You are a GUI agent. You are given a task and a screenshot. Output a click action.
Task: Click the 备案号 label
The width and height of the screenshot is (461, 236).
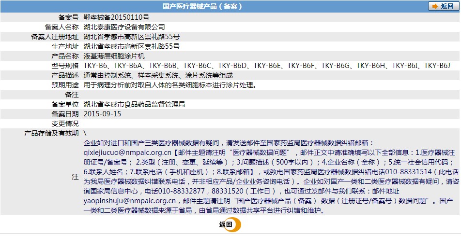pos(69,17)
